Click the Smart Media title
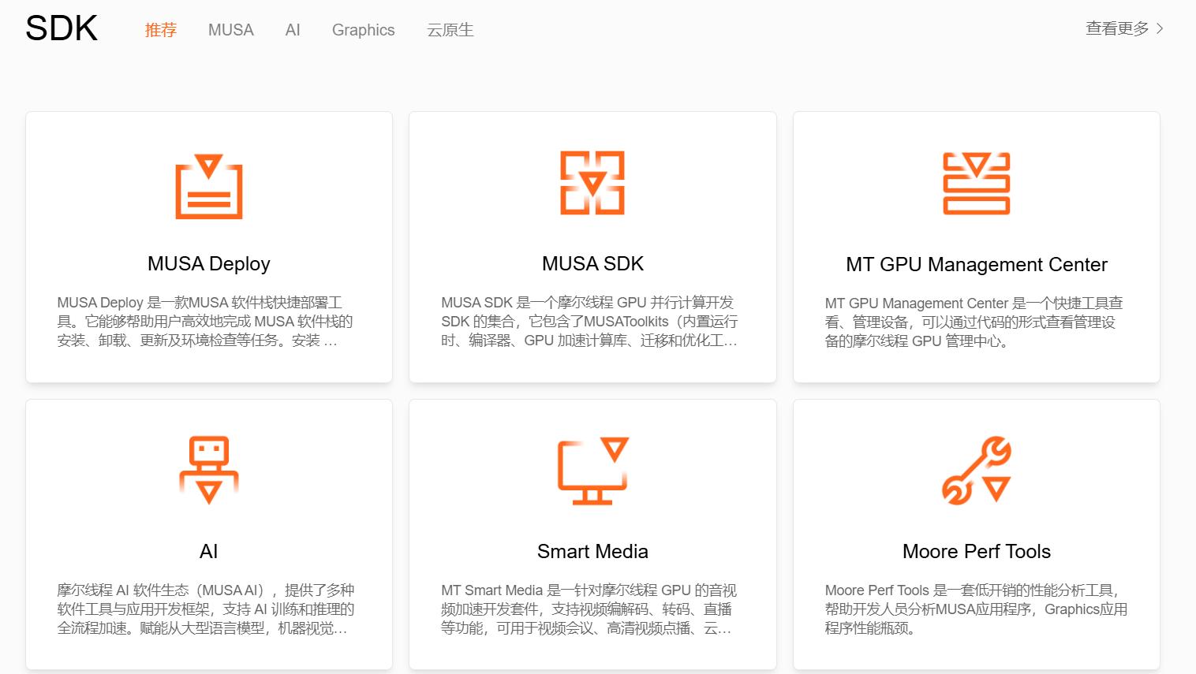1196x674 pixels. click(592, 552)
